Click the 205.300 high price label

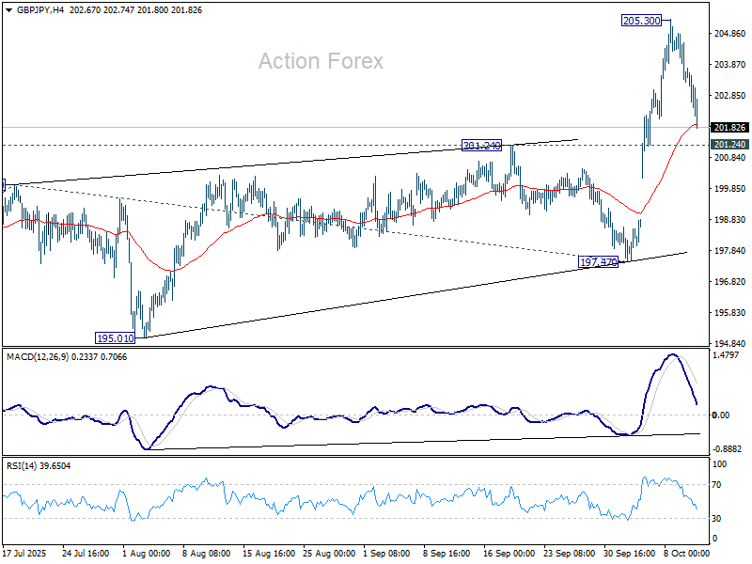641,20
